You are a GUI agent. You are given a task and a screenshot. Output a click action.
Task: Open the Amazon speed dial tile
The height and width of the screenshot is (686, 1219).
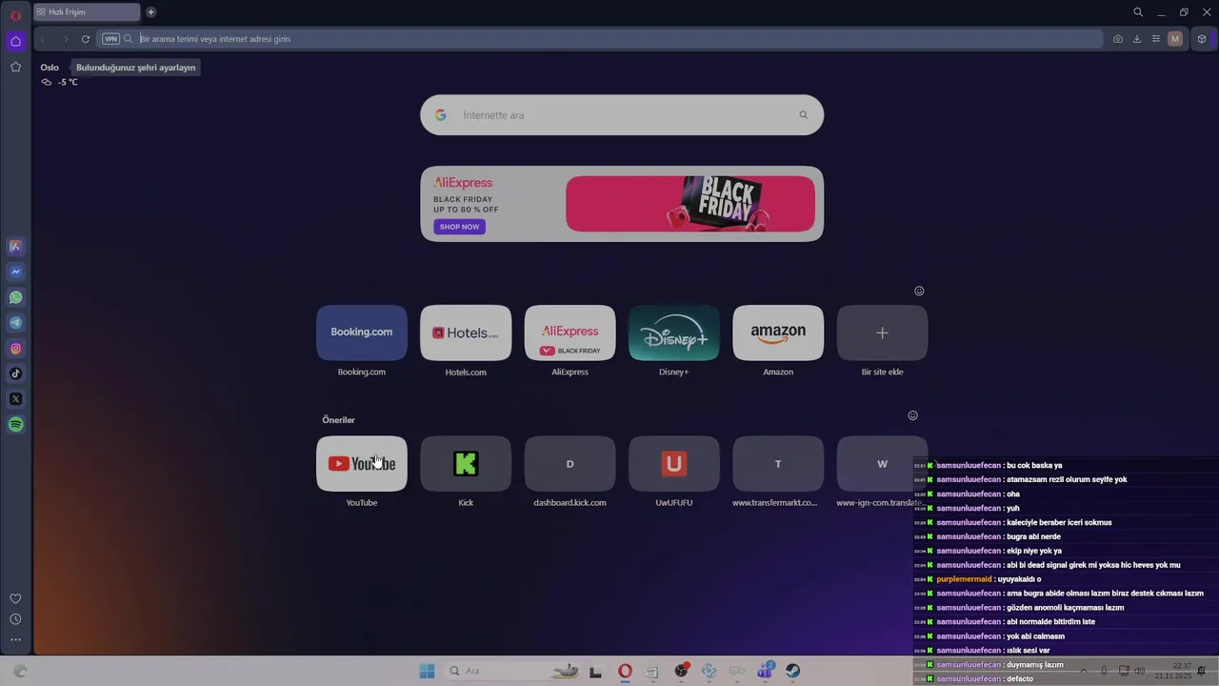point(778,333)
